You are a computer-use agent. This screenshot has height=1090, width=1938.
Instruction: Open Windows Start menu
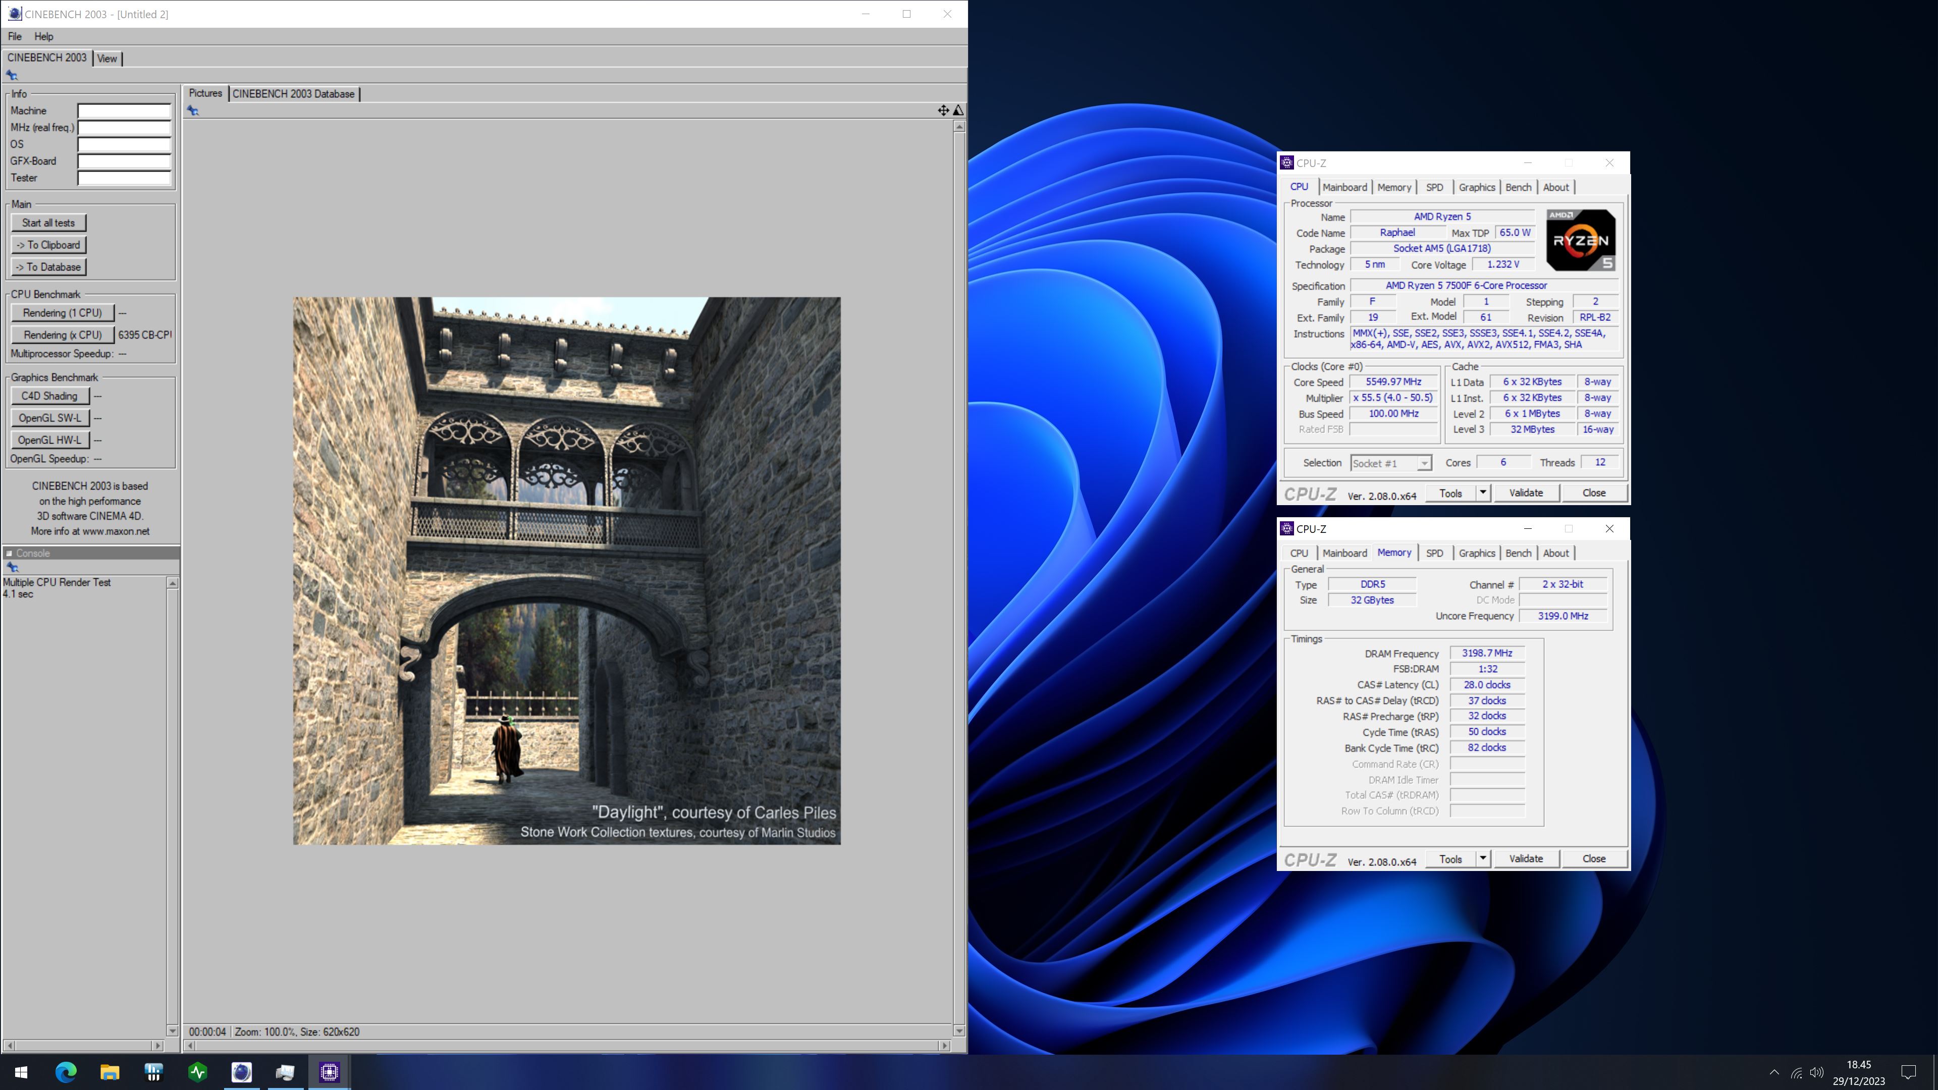(x=21, y=1072)
